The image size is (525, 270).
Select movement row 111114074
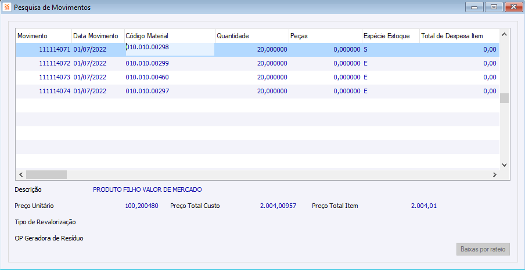tap(258, 91)
